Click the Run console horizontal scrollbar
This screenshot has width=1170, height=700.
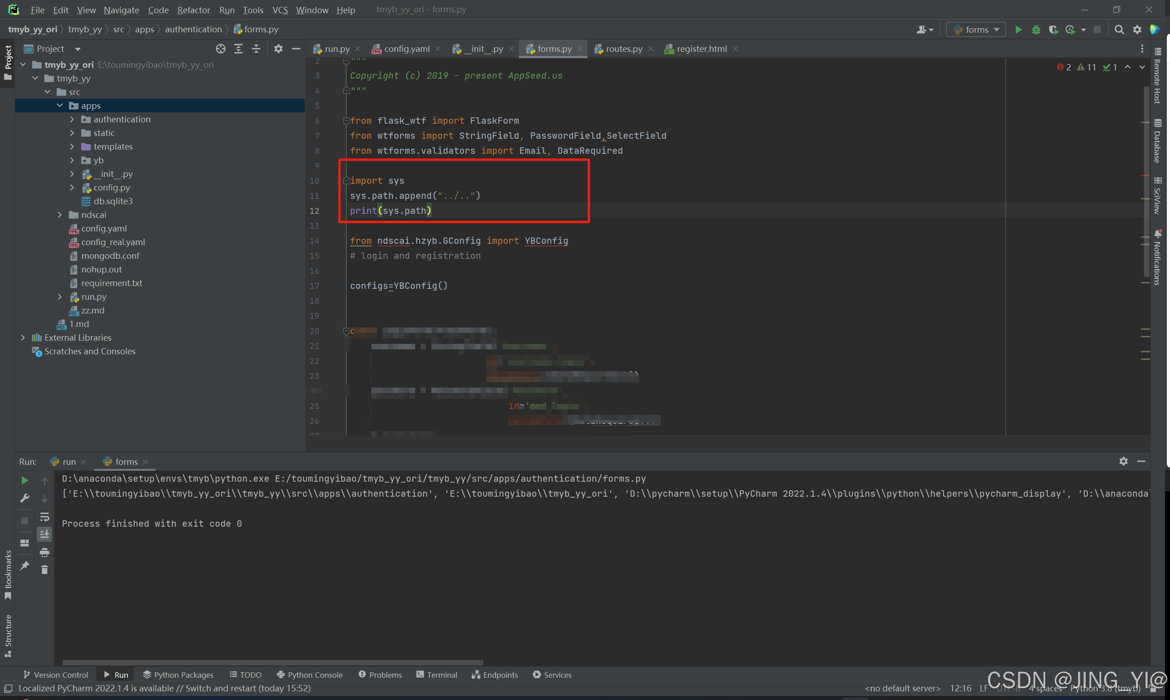tap(273, 662)
